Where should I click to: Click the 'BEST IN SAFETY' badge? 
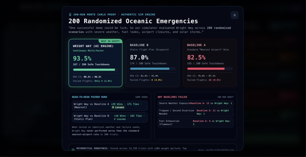(110, 41)
